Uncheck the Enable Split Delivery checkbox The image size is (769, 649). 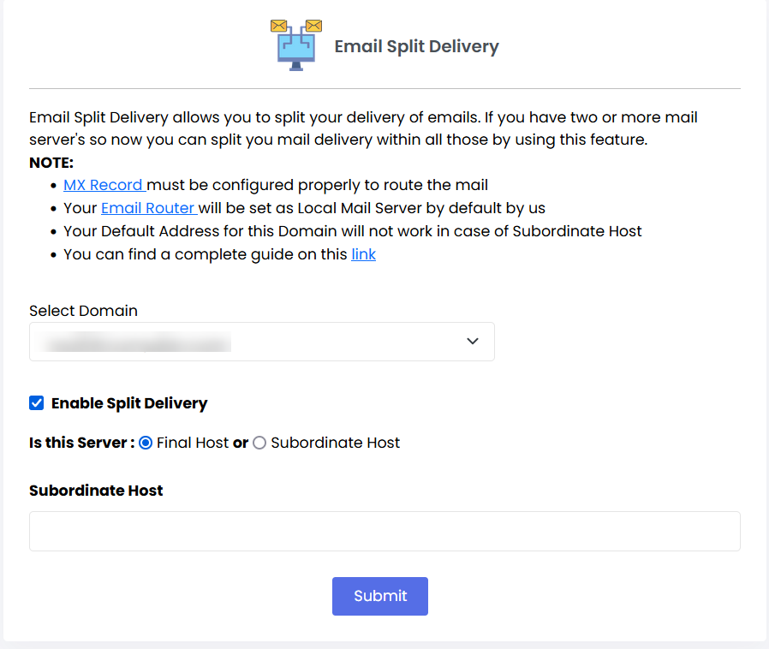37,403
